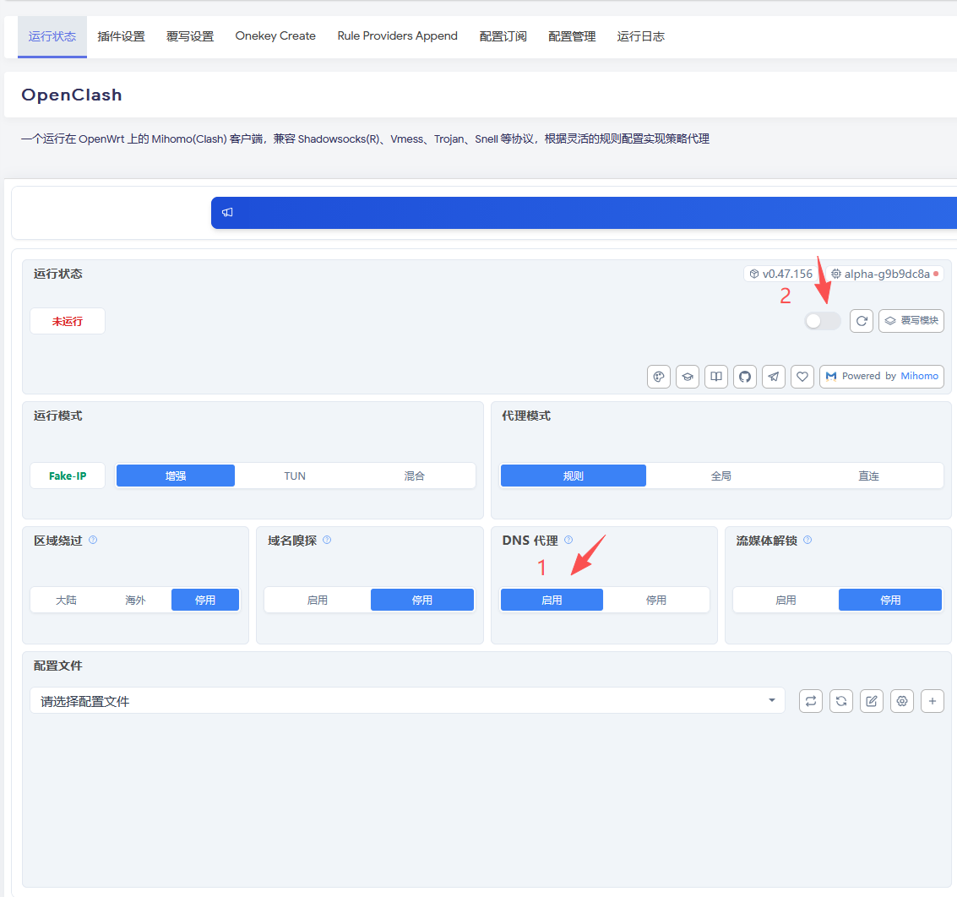Image resolution: width=957 pixels, height=897 pixels.
Task: Click the edit config file pencil icon
Action: point(872,701)
